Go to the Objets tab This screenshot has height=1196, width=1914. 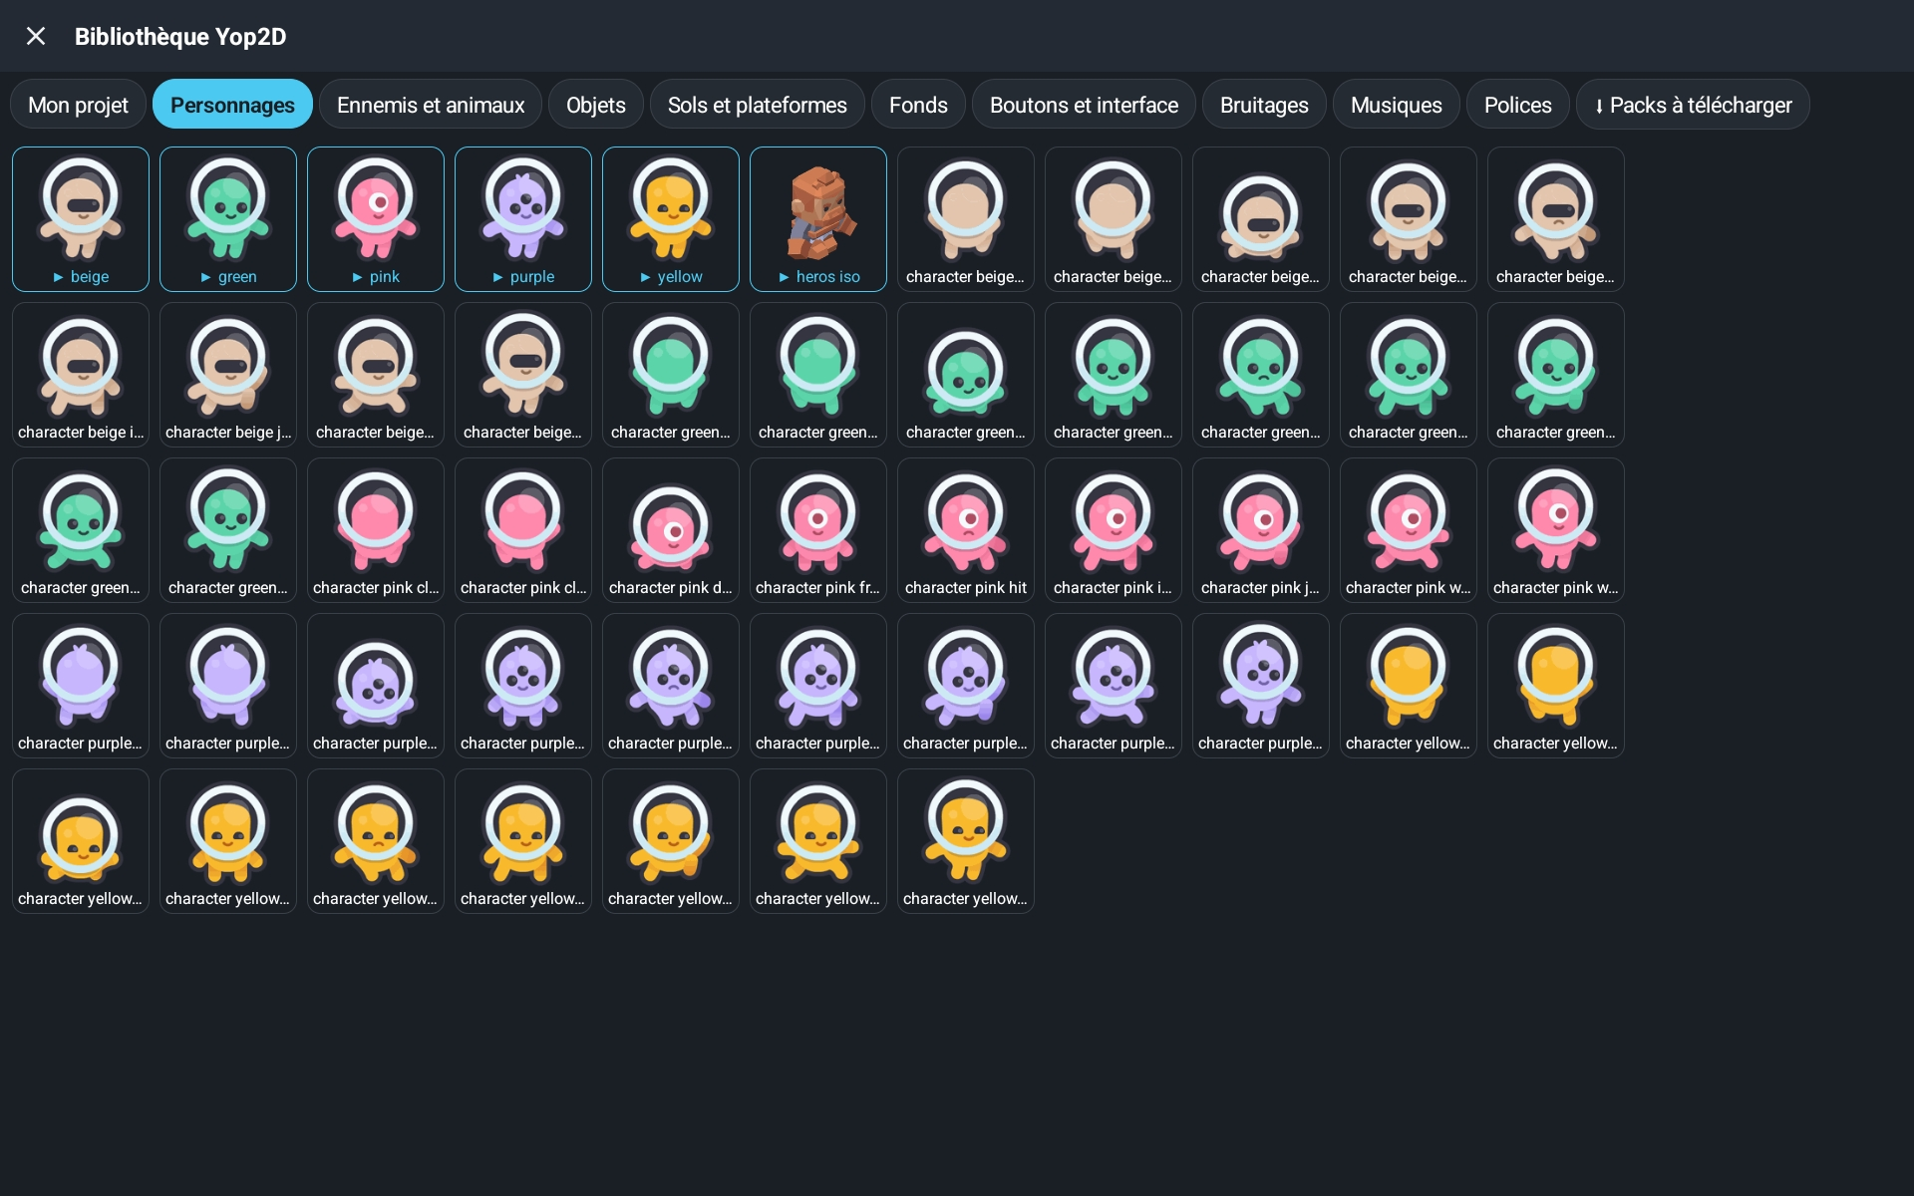coord(596,105)
